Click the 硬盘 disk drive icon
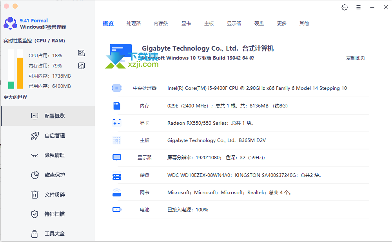 [x=117, y=176]
